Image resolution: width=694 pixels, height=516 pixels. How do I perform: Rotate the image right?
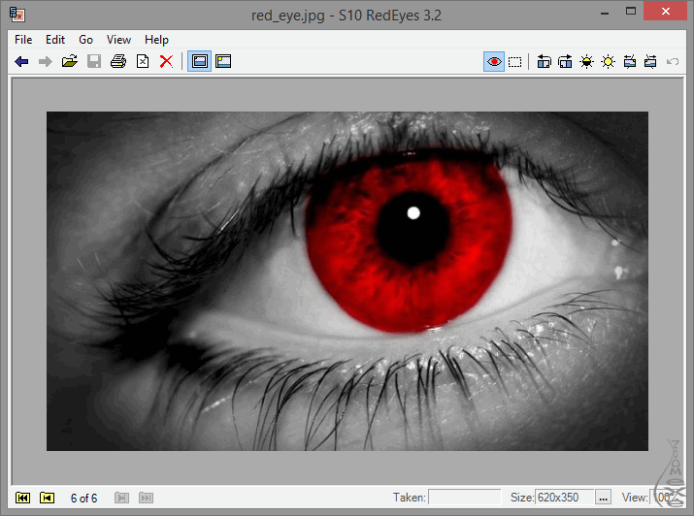click(565, 61)
